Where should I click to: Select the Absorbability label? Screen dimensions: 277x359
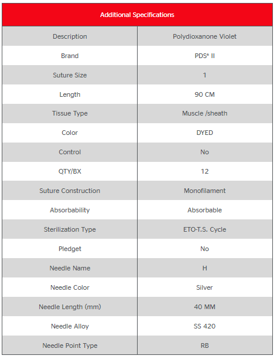click(70, 210)
